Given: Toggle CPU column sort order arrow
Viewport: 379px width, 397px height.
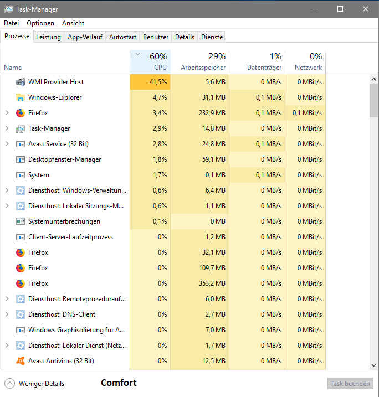Looking at the screenshot, I should point(137,54).
